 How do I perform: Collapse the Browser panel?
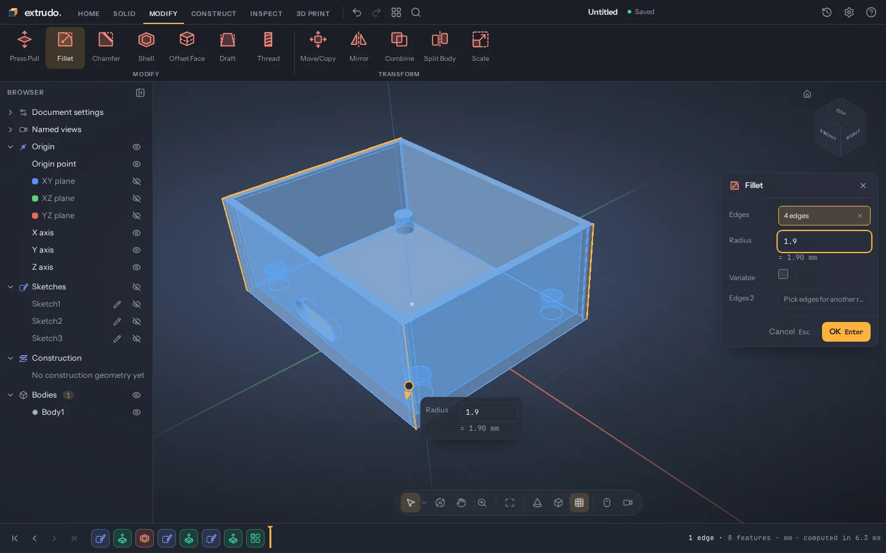pyautogui.click(x=140, y=93)
